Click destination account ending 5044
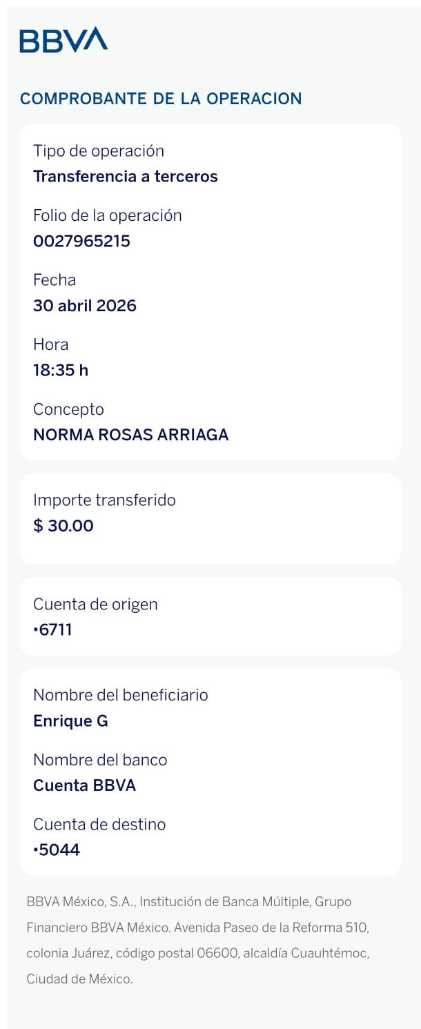Screen dimensions: 421x1029 click(x=57, y=850)
